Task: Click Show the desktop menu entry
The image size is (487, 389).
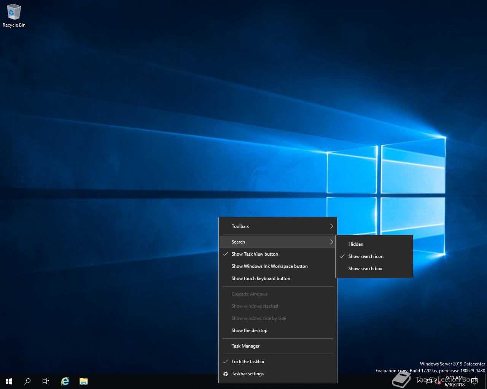Action: pos(278,330)
